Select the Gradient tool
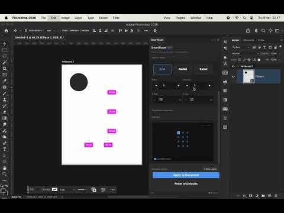This screenshot has height=213, width=284. click(x=4, y=118)
